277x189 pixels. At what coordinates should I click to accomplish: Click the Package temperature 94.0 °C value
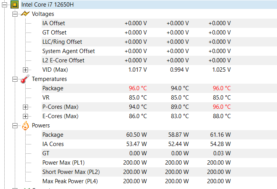(x=180, y=88)
